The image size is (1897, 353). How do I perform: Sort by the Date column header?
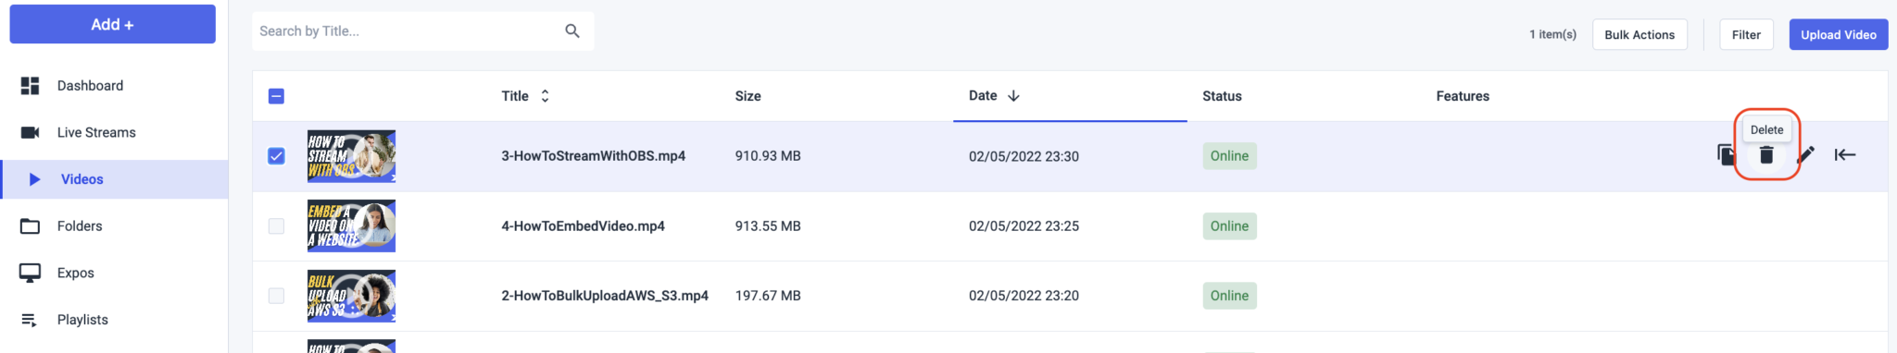coord(983,95)
